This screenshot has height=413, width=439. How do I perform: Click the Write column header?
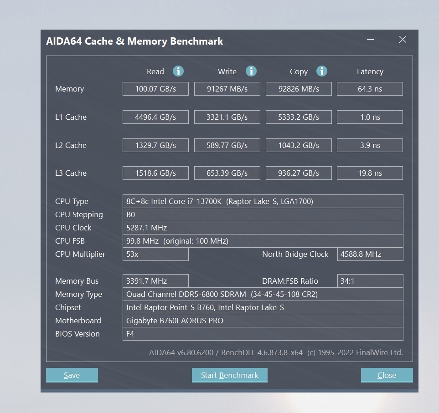click(227, 71)
